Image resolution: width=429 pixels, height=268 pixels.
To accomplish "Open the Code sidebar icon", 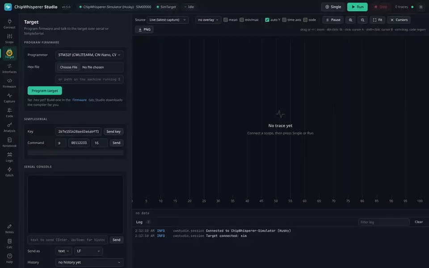I will point(9,113).
